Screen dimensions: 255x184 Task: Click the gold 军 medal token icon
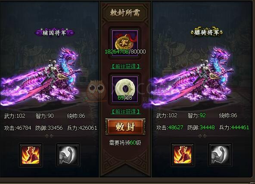click(125, 43)
